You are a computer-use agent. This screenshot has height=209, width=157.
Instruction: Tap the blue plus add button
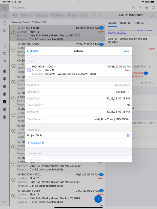[x=98, y=199]
